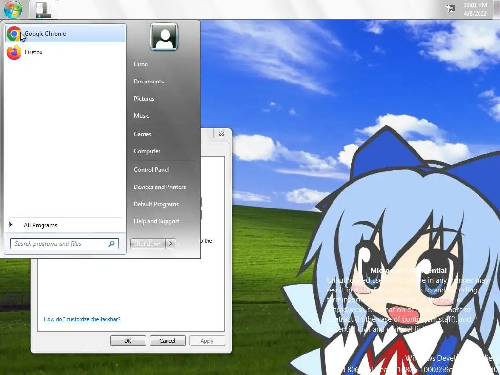The image size is (500, 375).
Task: Open Documents from Start menu
Action: pyautogui.click(x=148, y=82)
